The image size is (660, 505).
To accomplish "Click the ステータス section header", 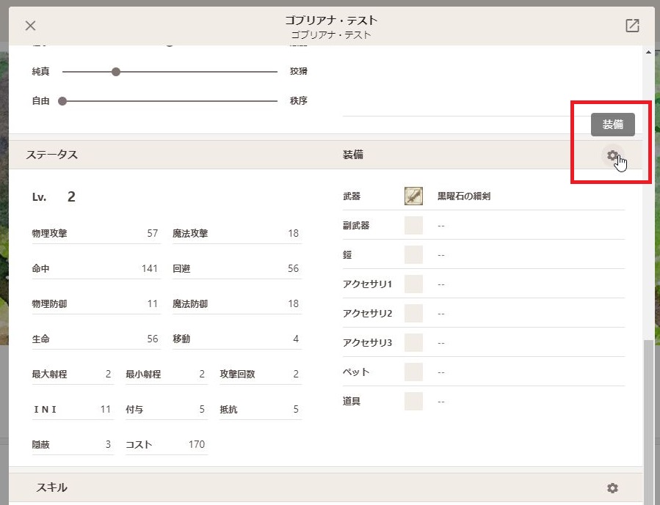I will [52, 155].
